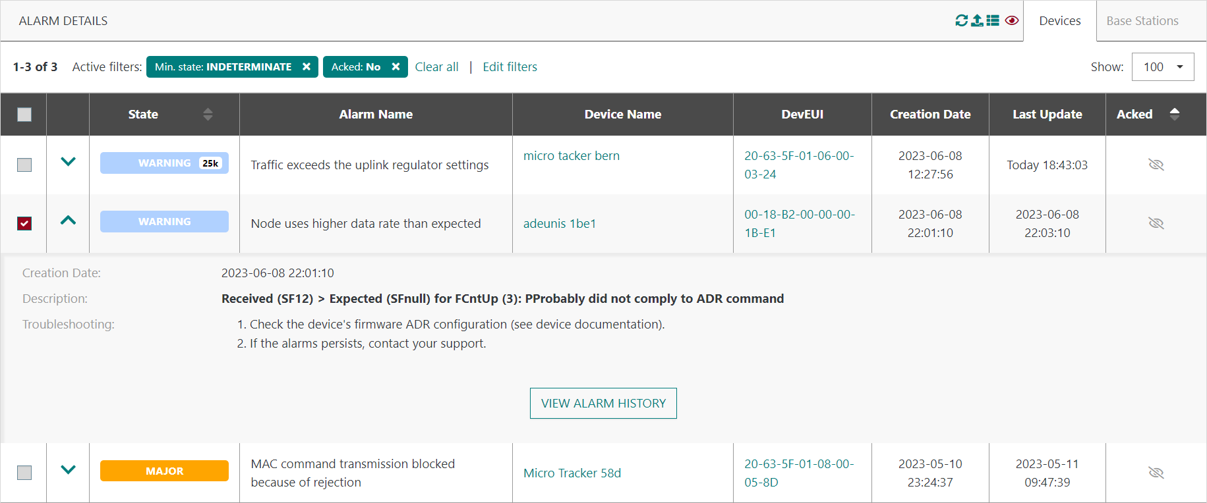Screen dimensions: 1207x503
Task: Click the red eye icon in header
Action: click(1012, 20)
